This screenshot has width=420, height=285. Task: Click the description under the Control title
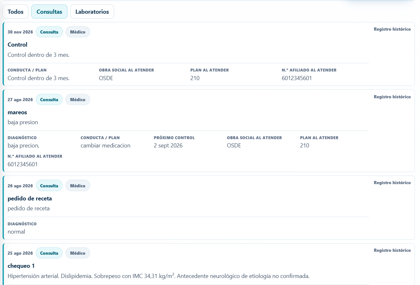click(39, 55)
